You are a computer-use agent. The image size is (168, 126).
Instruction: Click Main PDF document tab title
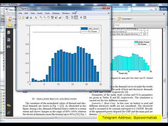pos(12,10)
